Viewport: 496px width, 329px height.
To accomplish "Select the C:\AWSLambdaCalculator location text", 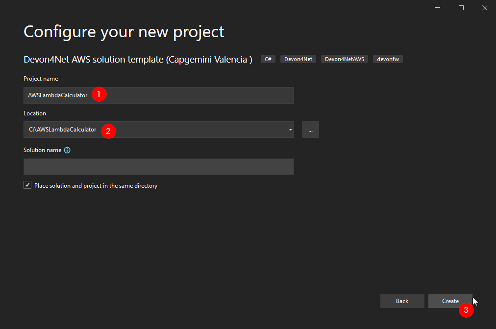I will click(61, 130).
